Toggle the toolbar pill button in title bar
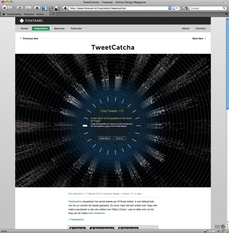This screenshot has height=233, width=229. pyautogui.click(x=225, y=2)
